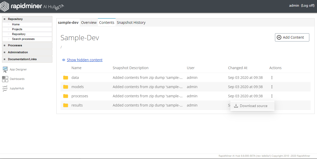Screen dimensions: 317x159
Task: Click the RapidMiner AI Hub version footer
Action: point(264,156)
